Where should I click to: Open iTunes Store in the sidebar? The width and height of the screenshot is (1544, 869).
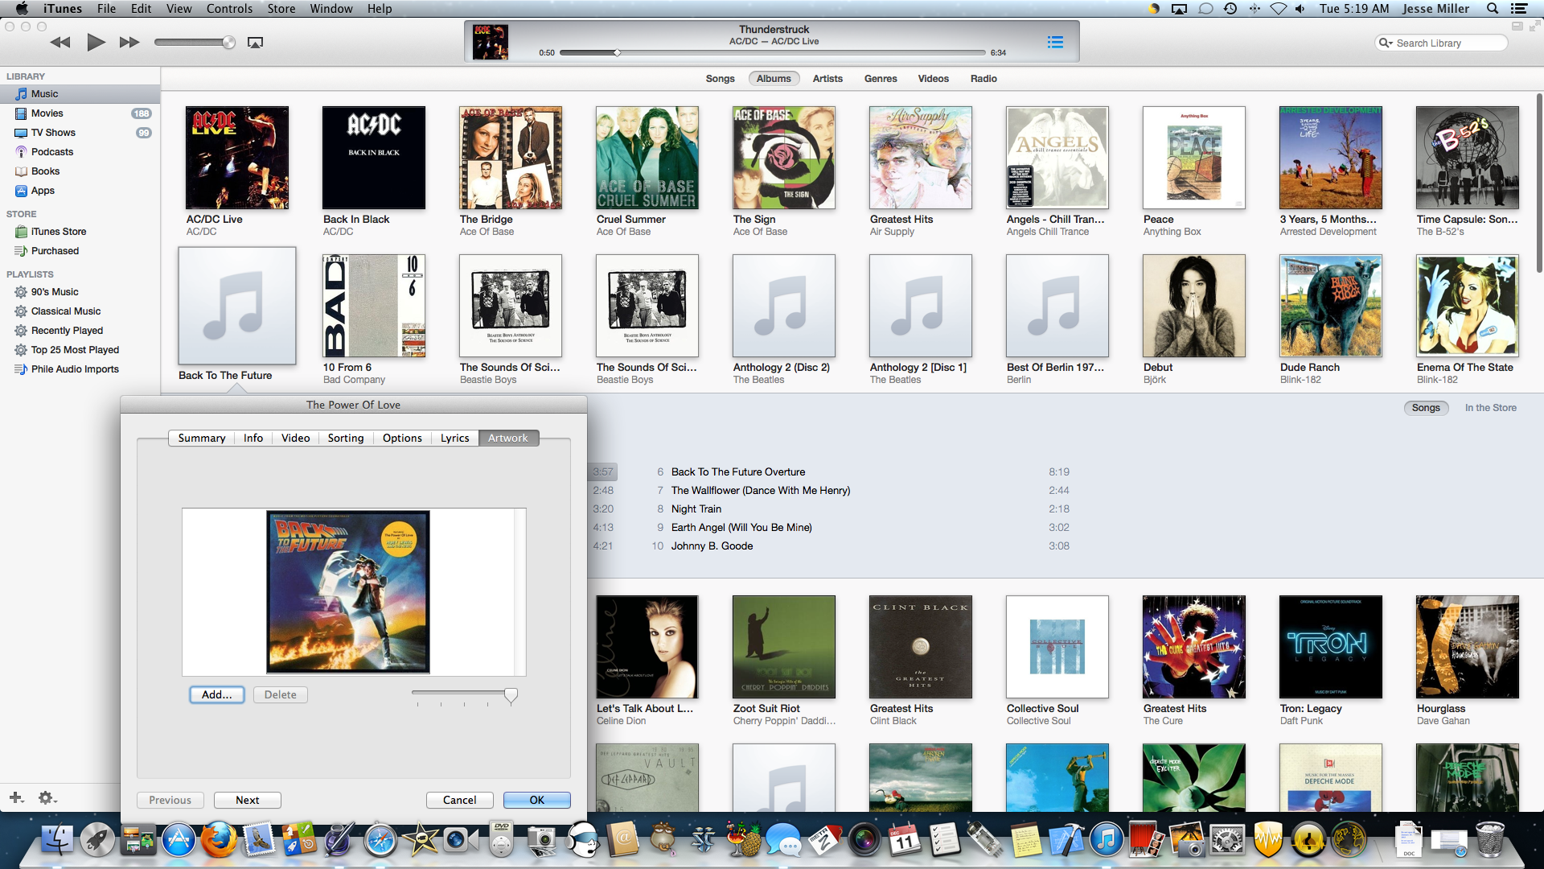(x=80, y=232)
